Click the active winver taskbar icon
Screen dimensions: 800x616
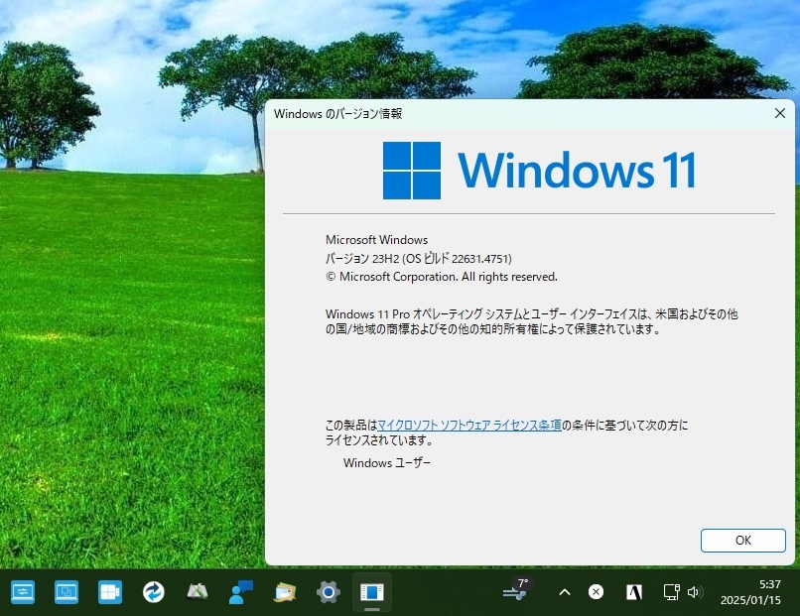pyautogui.click(x=372, y=592)
